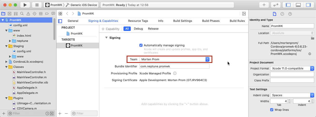316x117 pixels.
Task: Show the Quick Help inspector
Action: (290, 14)
